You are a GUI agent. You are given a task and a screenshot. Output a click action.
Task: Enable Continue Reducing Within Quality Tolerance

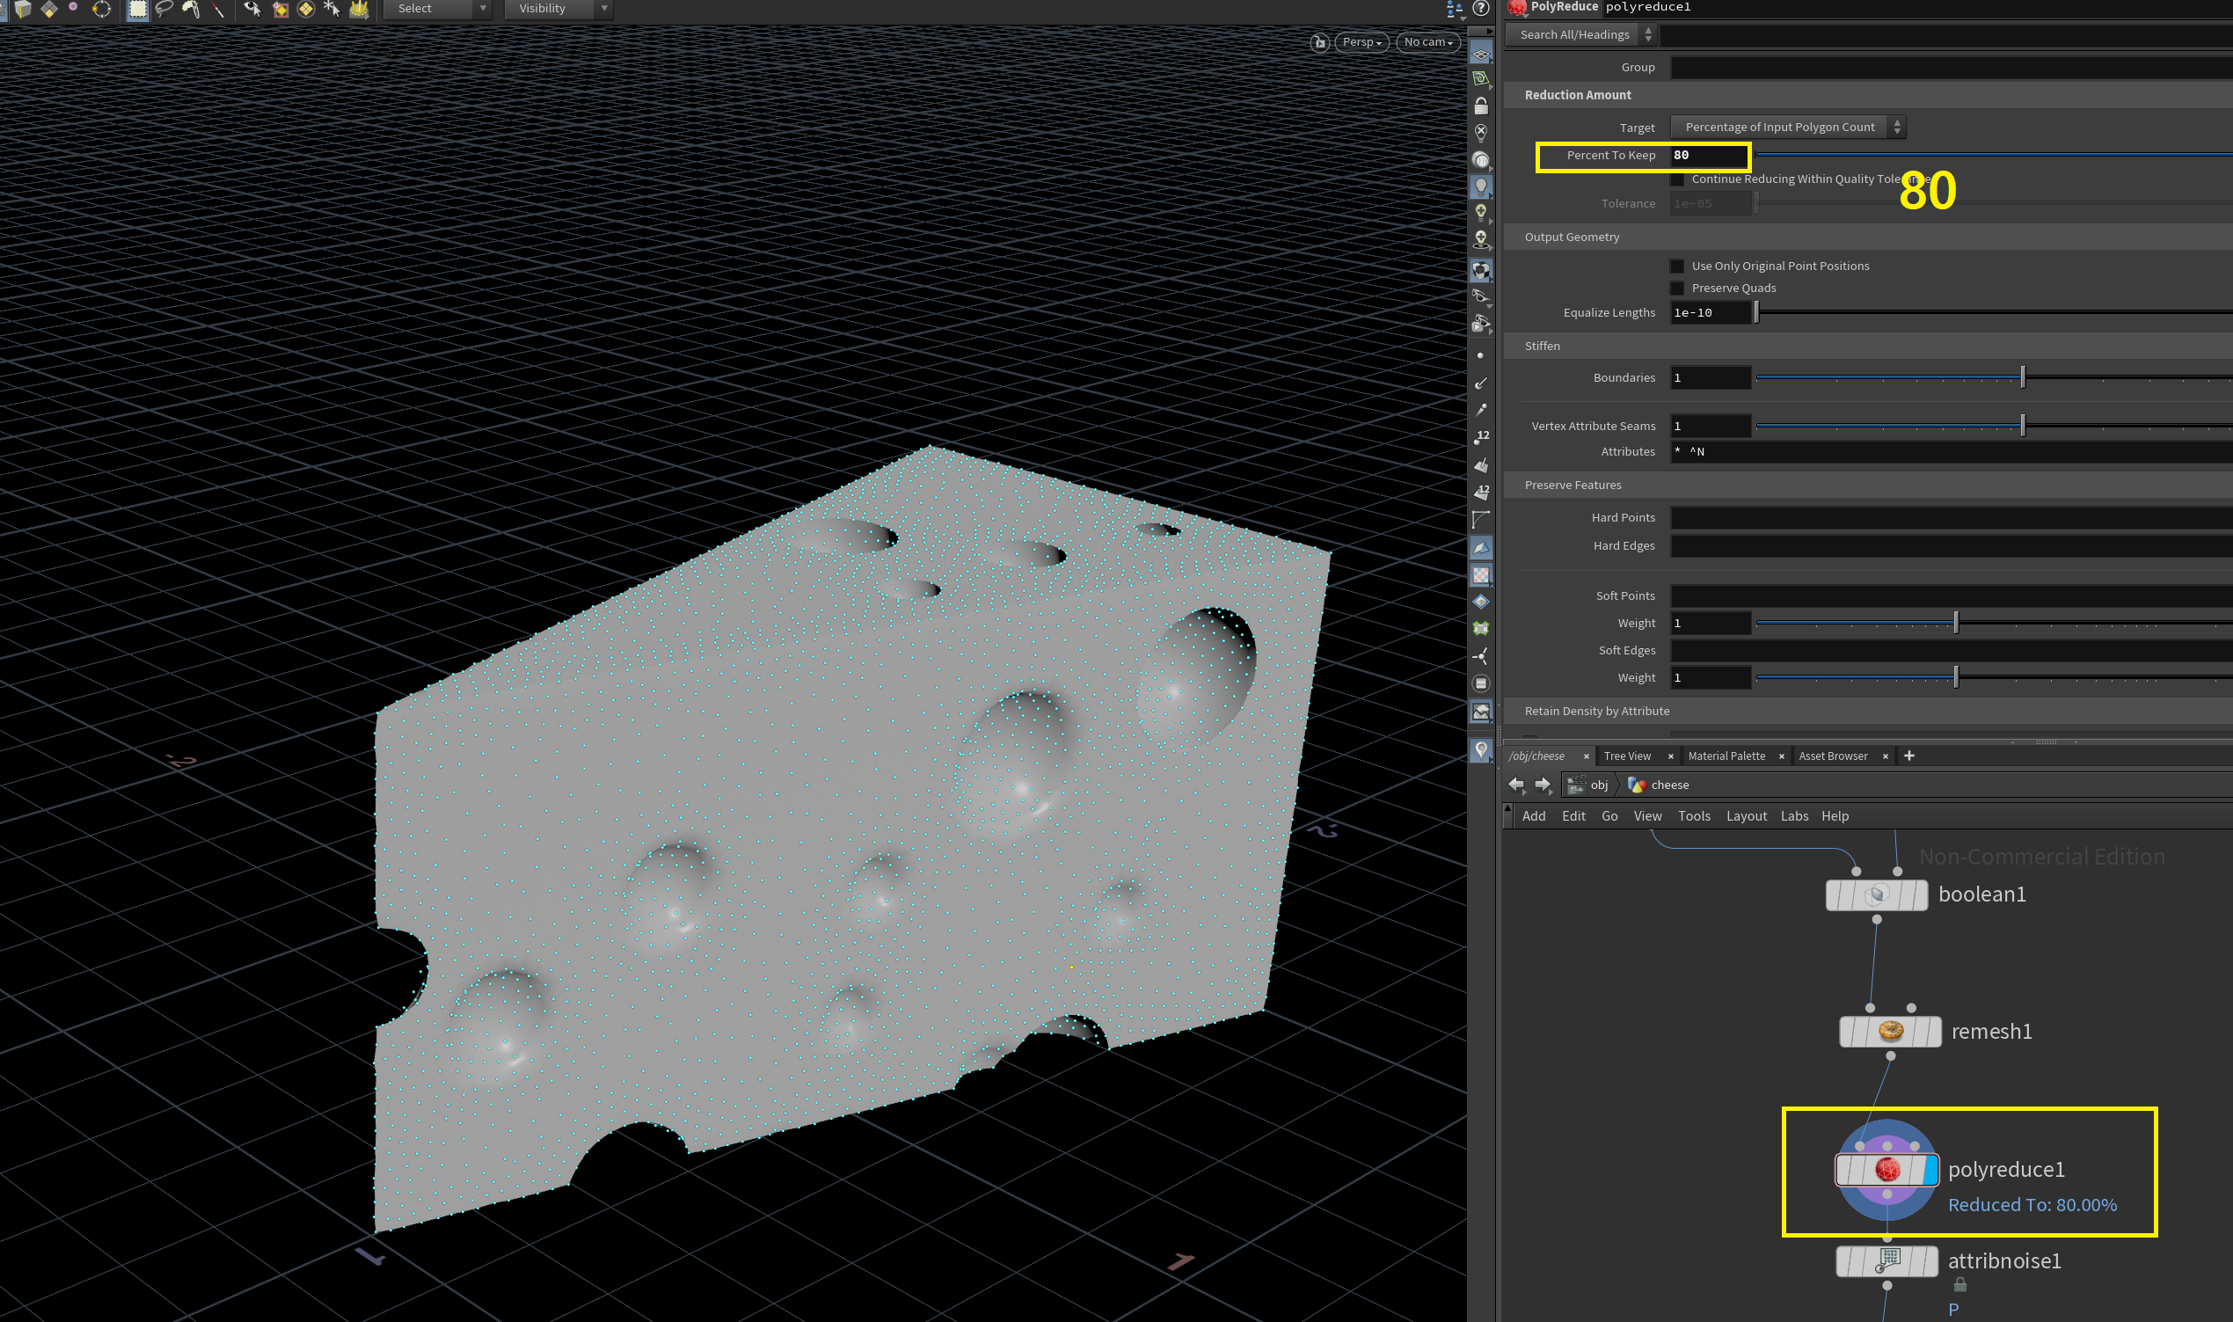pyautogui.click(x=1677, y=180)
